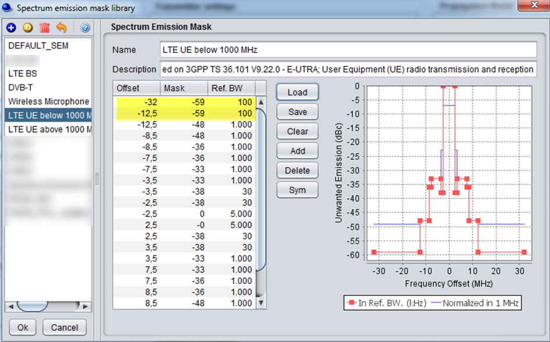Click library list scroll right arrow
This screenshot has height=342, width=550.
click(85, 307)
